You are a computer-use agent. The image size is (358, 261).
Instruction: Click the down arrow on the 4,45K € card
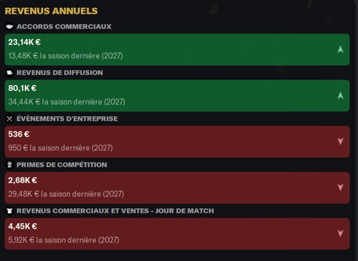[340, 234]
